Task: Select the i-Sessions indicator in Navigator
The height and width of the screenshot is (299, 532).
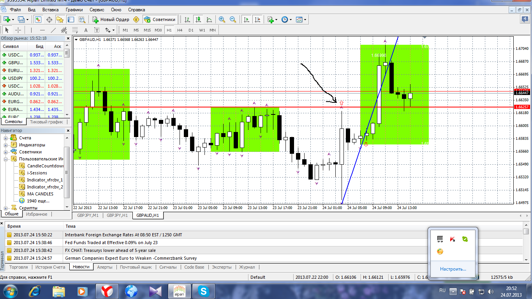Action: click(x=37, y=173)
